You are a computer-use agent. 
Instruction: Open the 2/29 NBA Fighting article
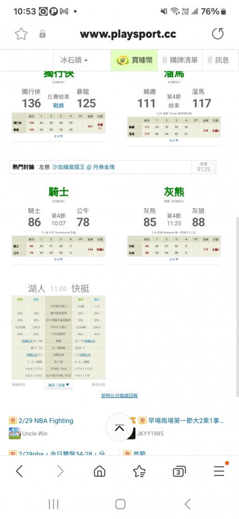click(x=46, y=421)
